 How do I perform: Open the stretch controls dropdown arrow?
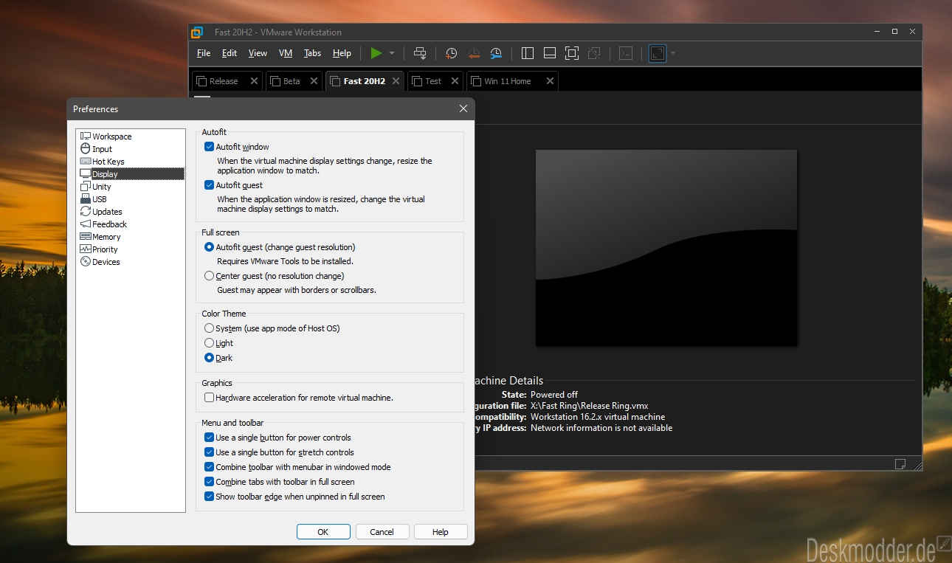[x=673, y=53]
